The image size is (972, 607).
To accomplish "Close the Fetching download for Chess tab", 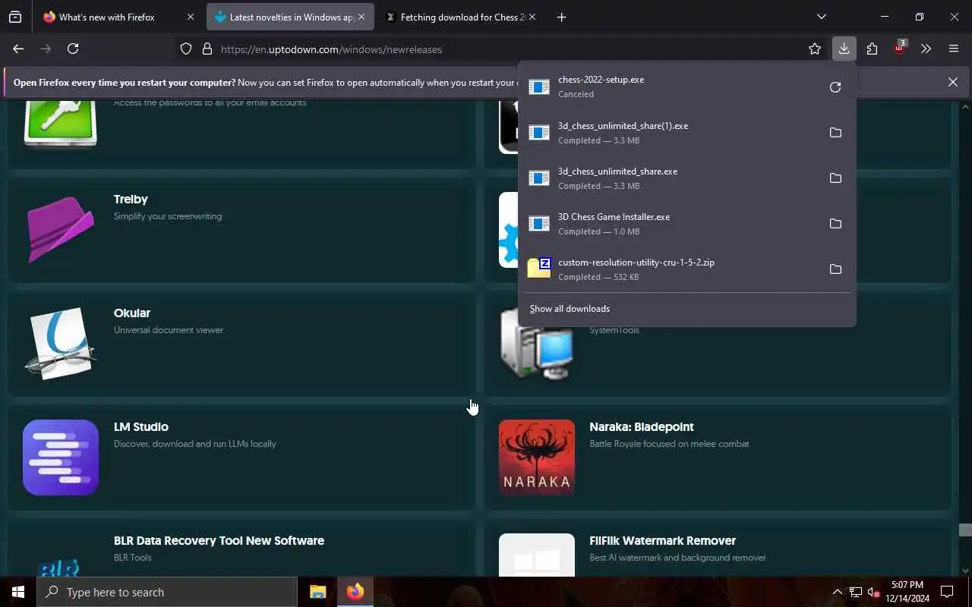I will click(532, 17).
